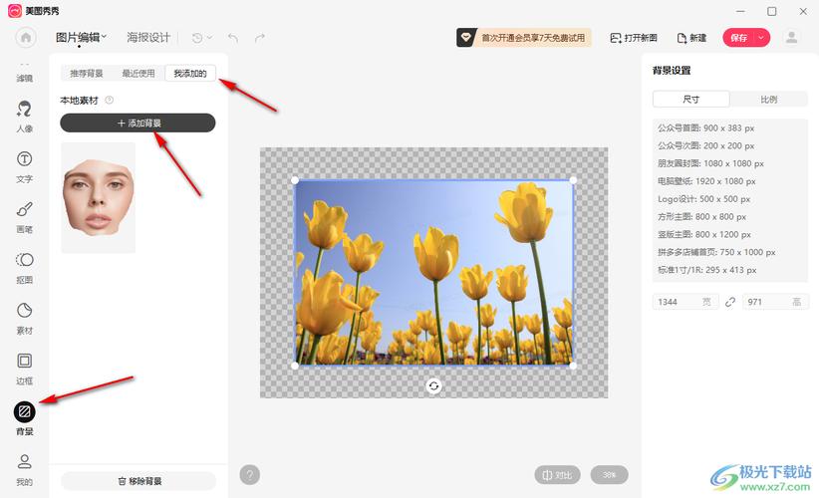The image size is (819, 498).
Task: Select the 人像 portrait tool
Action: (x=25, y=116)
